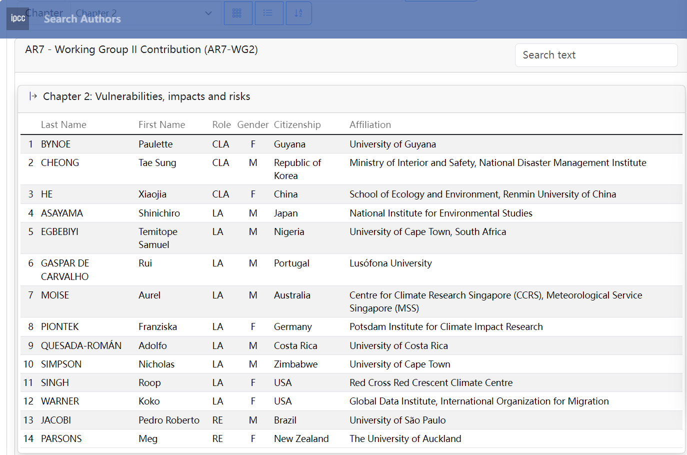Click the Last Name column header
This screenshot has height=455, width=687.
point(63,125)
